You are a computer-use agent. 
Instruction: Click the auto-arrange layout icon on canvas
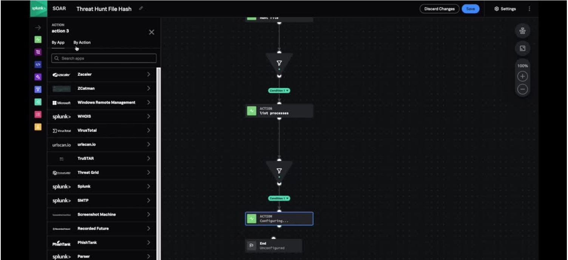[523, 31]
